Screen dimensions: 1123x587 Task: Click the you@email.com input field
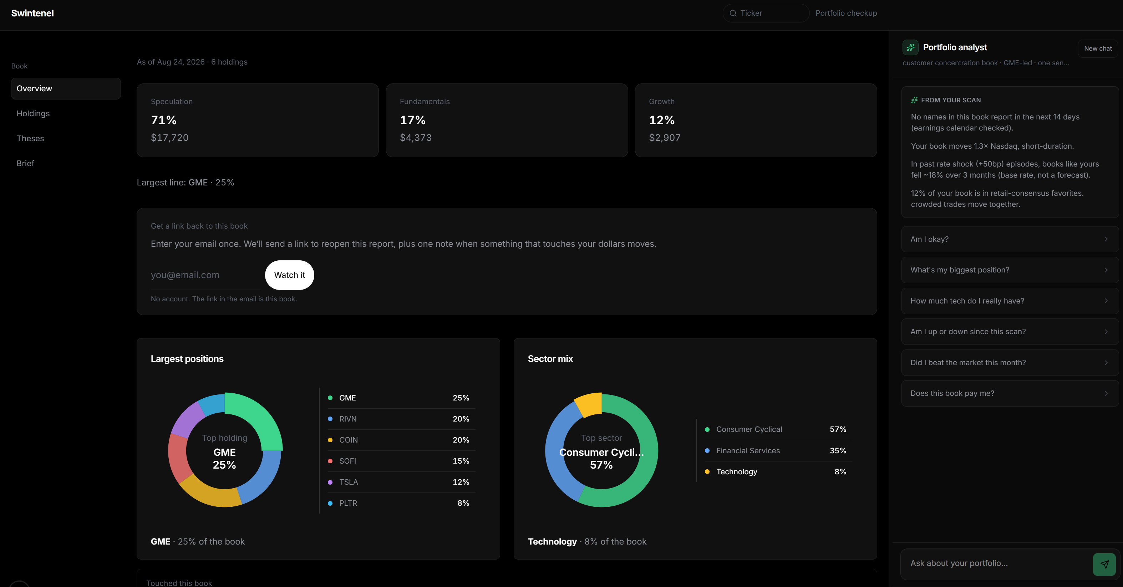click(205, 275)
